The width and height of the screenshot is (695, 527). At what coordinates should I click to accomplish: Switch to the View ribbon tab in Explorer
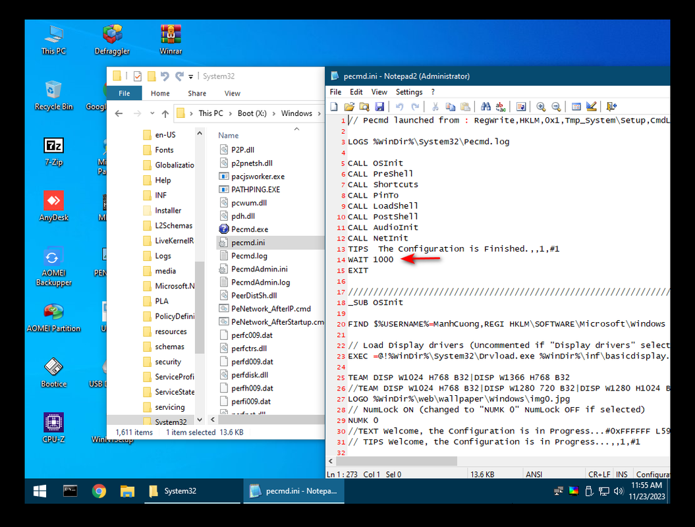pos(233,93)
